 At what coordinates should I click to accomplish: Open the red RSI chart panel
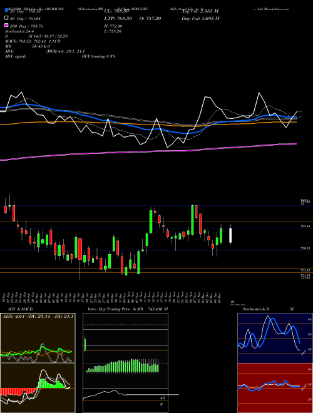click(x=275, y=388)
